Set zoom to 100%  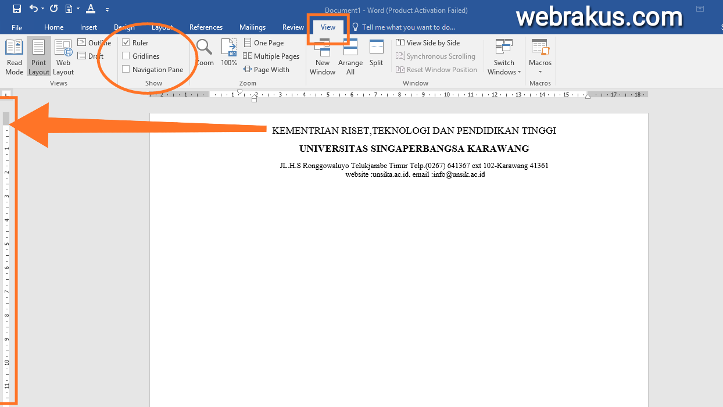[x=228, y=56]
